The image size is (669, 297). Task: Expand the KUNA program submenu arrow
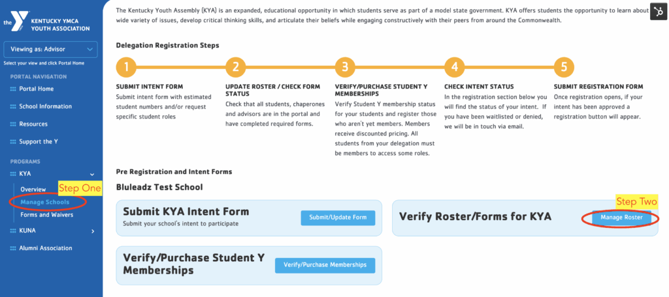click(x=92, y=231)
